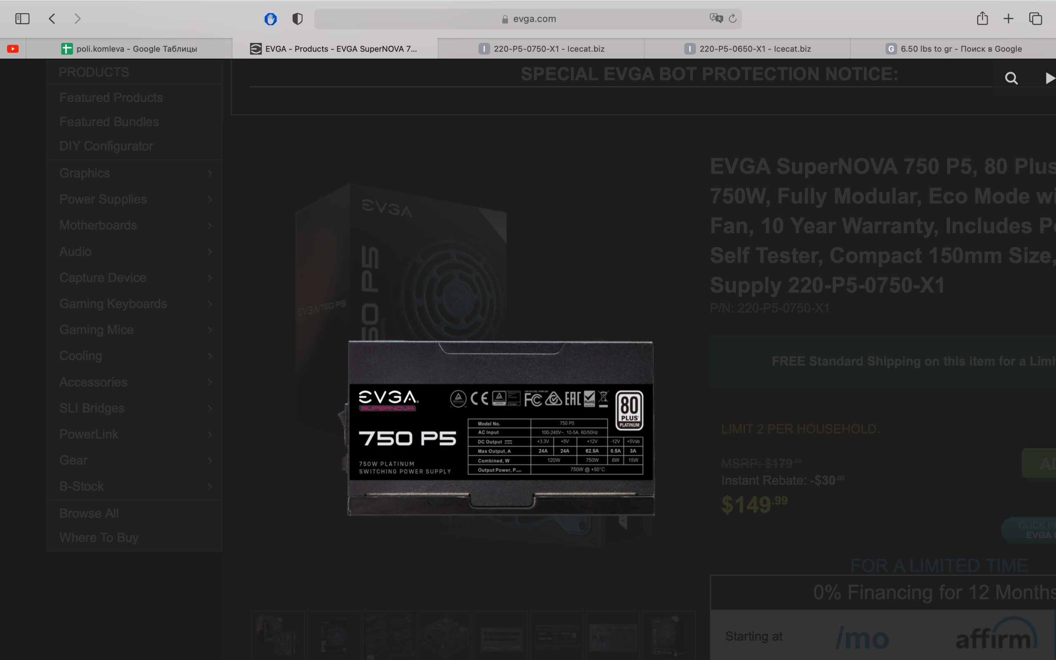This screenshot has height=660, width=1056.
Task: Click Instant Rebate: -$30 text
Action: 783,481
